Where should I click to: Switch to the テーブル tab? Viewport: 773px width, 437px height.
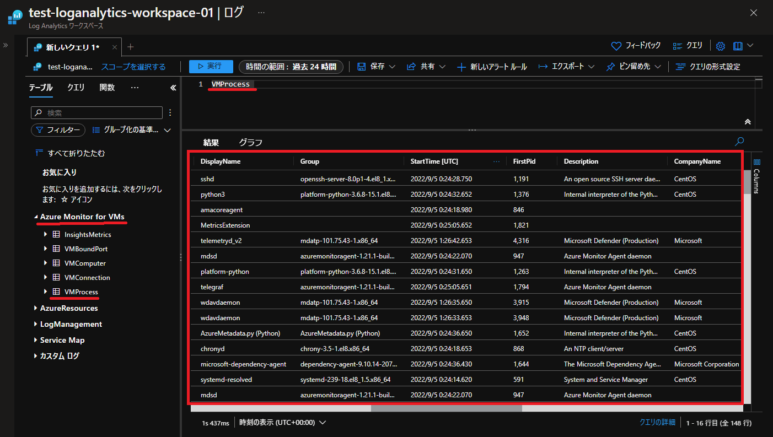click(41, 88)
